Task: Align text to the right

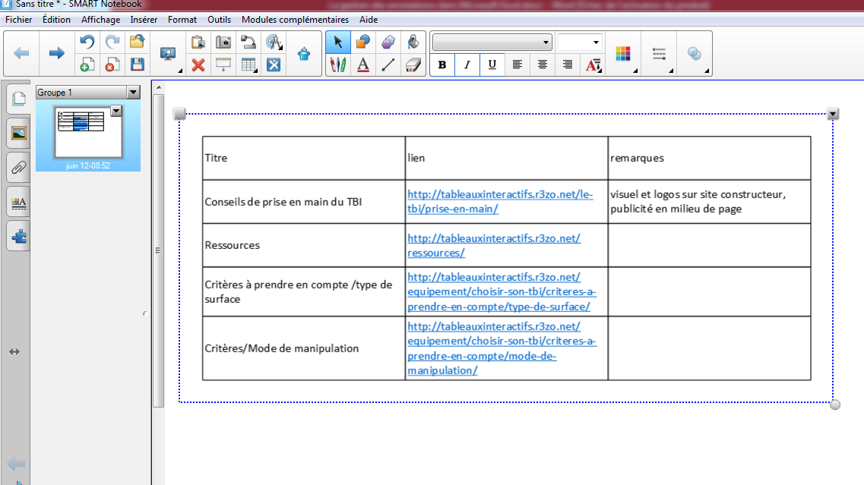Action: click(x=568, y=65)
